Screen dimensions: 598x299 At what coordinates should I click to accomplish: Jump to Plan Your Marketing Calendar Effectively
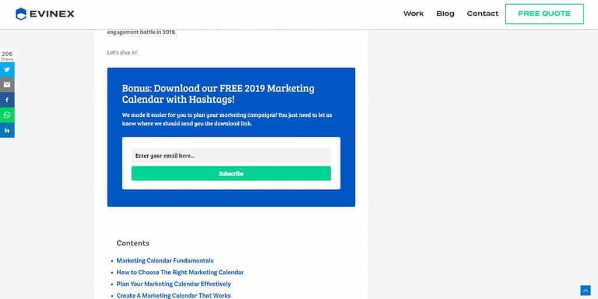(173, 284)
